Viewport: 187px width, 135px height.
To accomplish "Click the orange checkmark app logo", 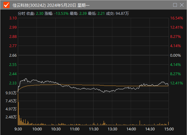I will (x=6, y=5).
